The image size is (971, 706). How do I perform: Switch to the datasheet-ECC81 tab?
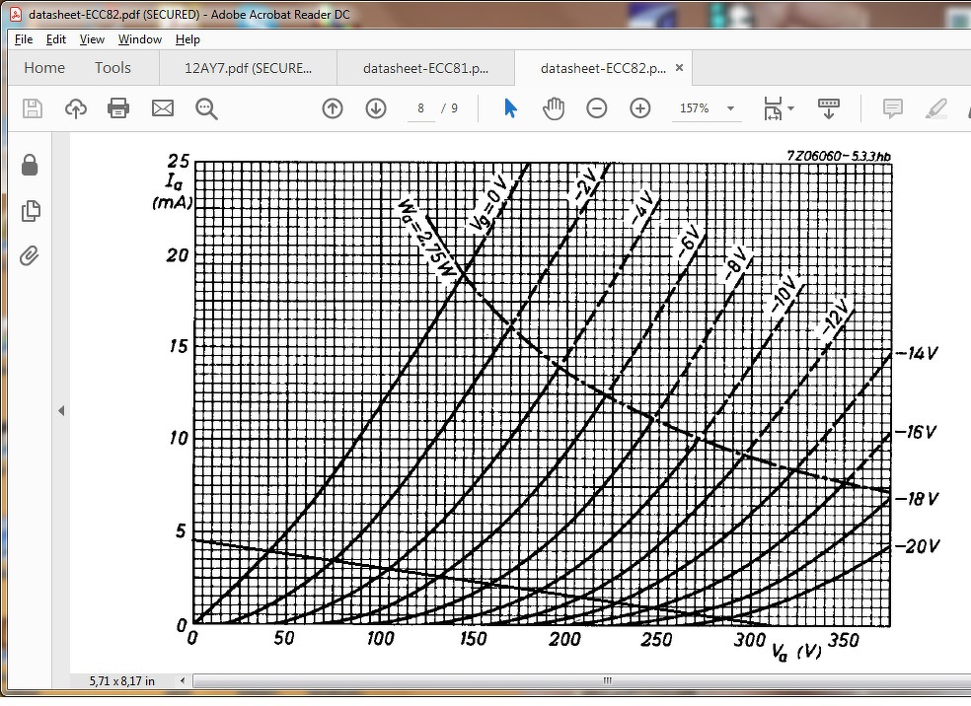point(426,68)
